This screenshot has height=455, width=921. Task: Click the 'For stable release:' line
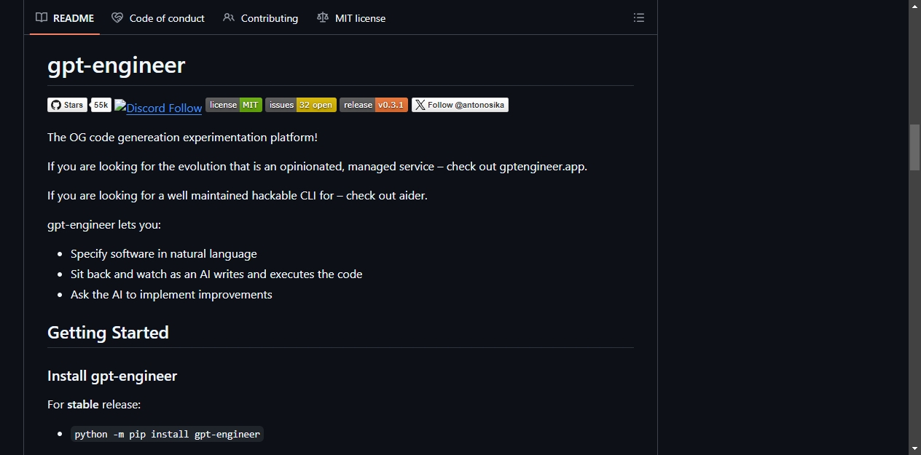click(x=94, y=405)
